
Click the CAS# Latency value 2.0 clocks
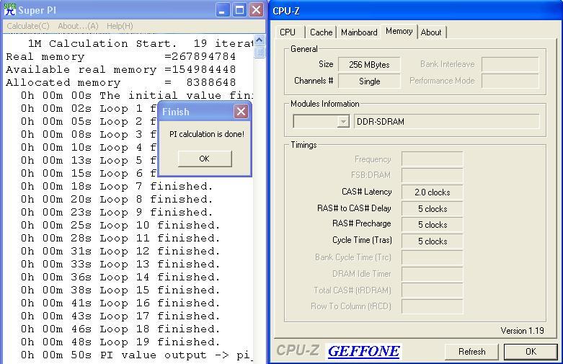[433, 192]
